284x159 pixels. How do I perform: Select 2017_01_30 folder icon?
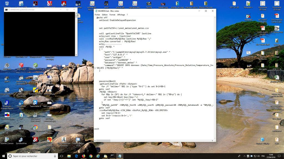(234, 5)
